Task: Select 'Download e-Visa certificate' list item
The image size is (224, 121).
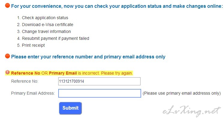Action: tap(45, 25)
